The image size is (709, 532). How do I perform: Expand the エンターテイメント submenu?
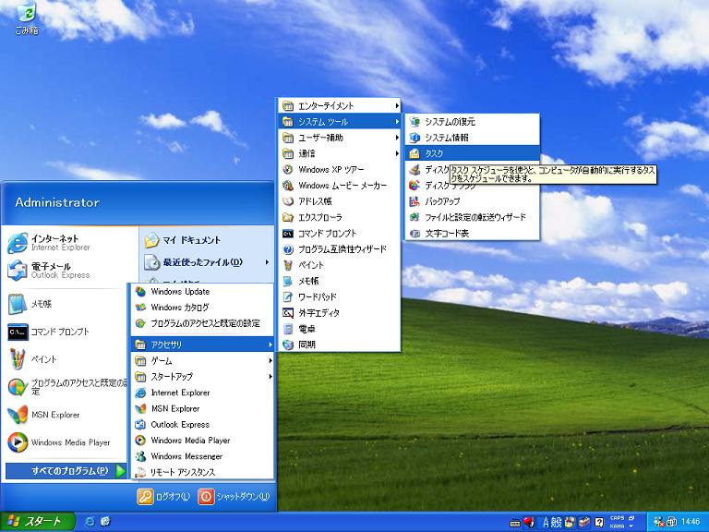pos(340,105)
